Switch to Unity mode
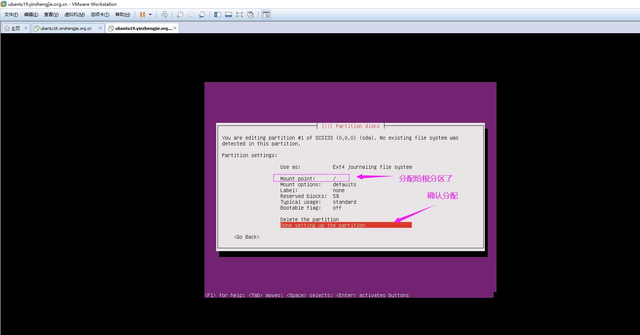 [250, 15]
